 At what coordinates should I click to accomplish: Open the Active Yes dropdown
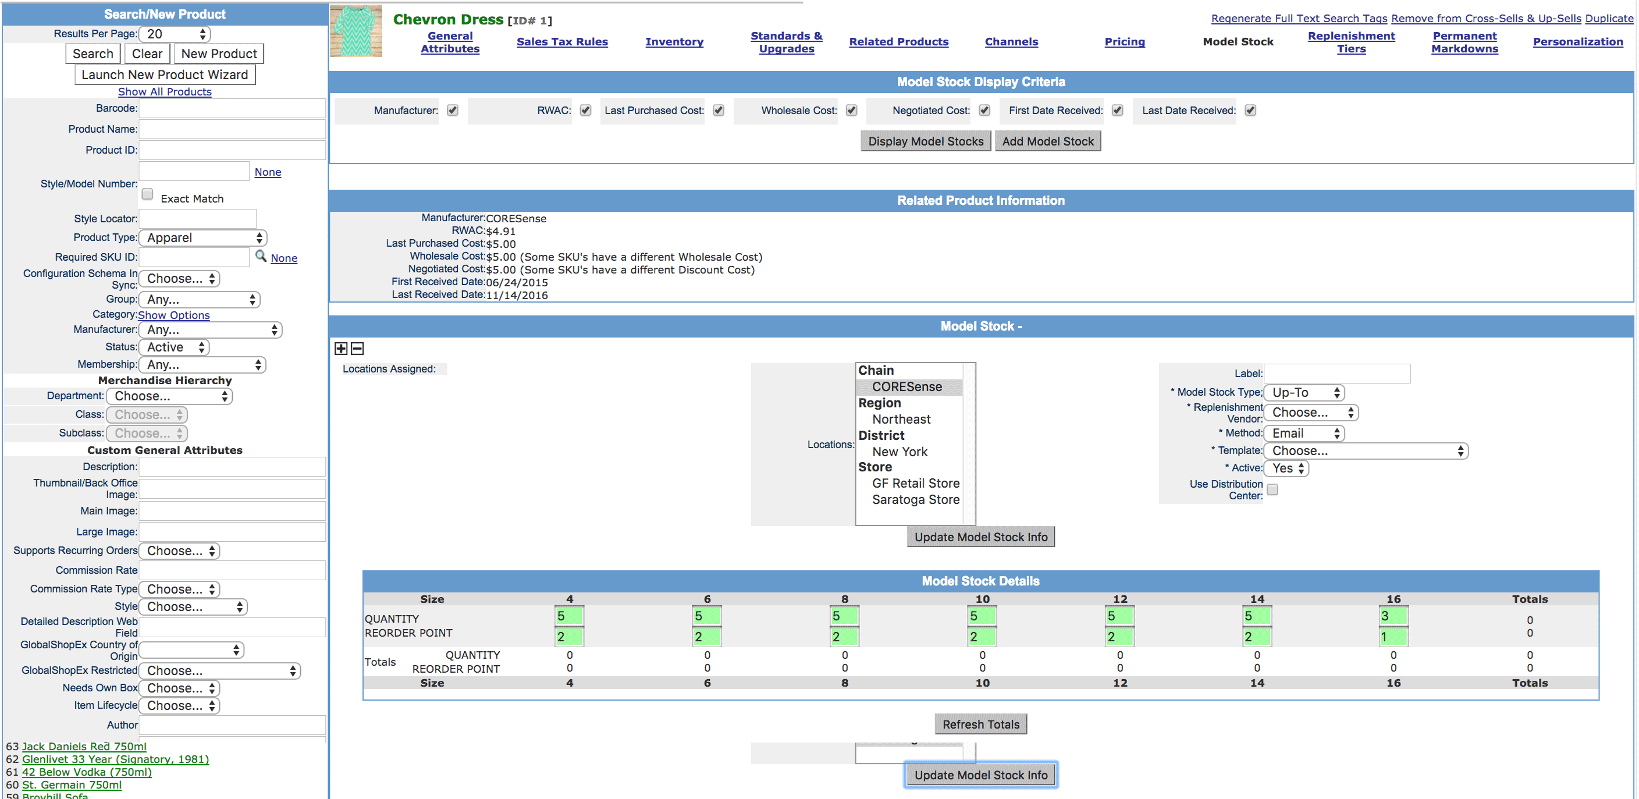1286,468
